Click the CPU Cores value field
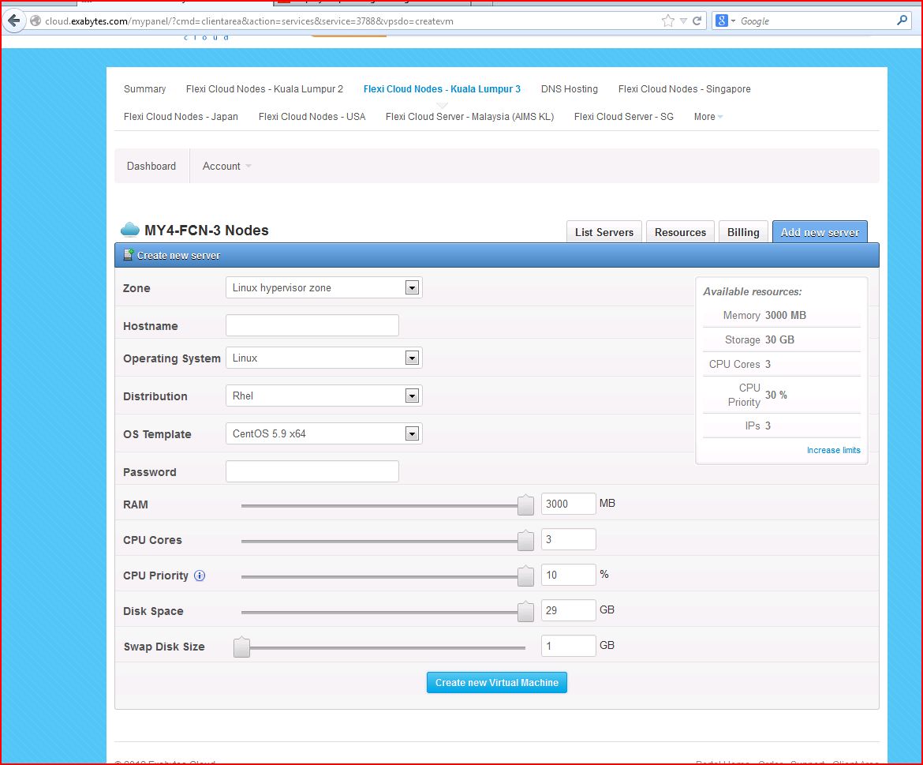This screenshot has width=923, height=765. (568, 539)
